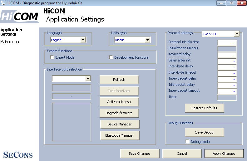247x161 pixels.
Task: Click the Upgrade firmware button
Action: pyautogui.click(x=119, y=113)
